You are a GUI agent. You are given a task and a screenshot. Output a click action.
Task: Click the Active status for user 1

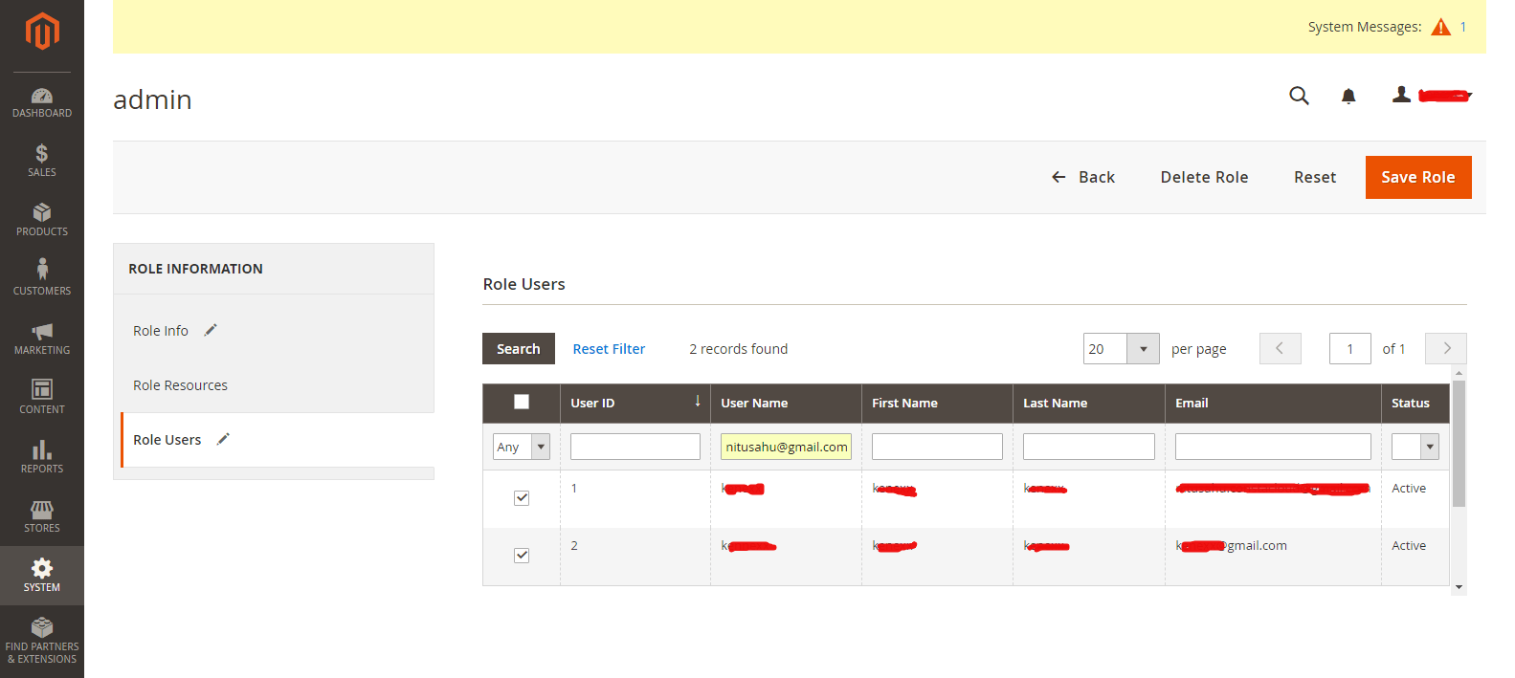1409,489
